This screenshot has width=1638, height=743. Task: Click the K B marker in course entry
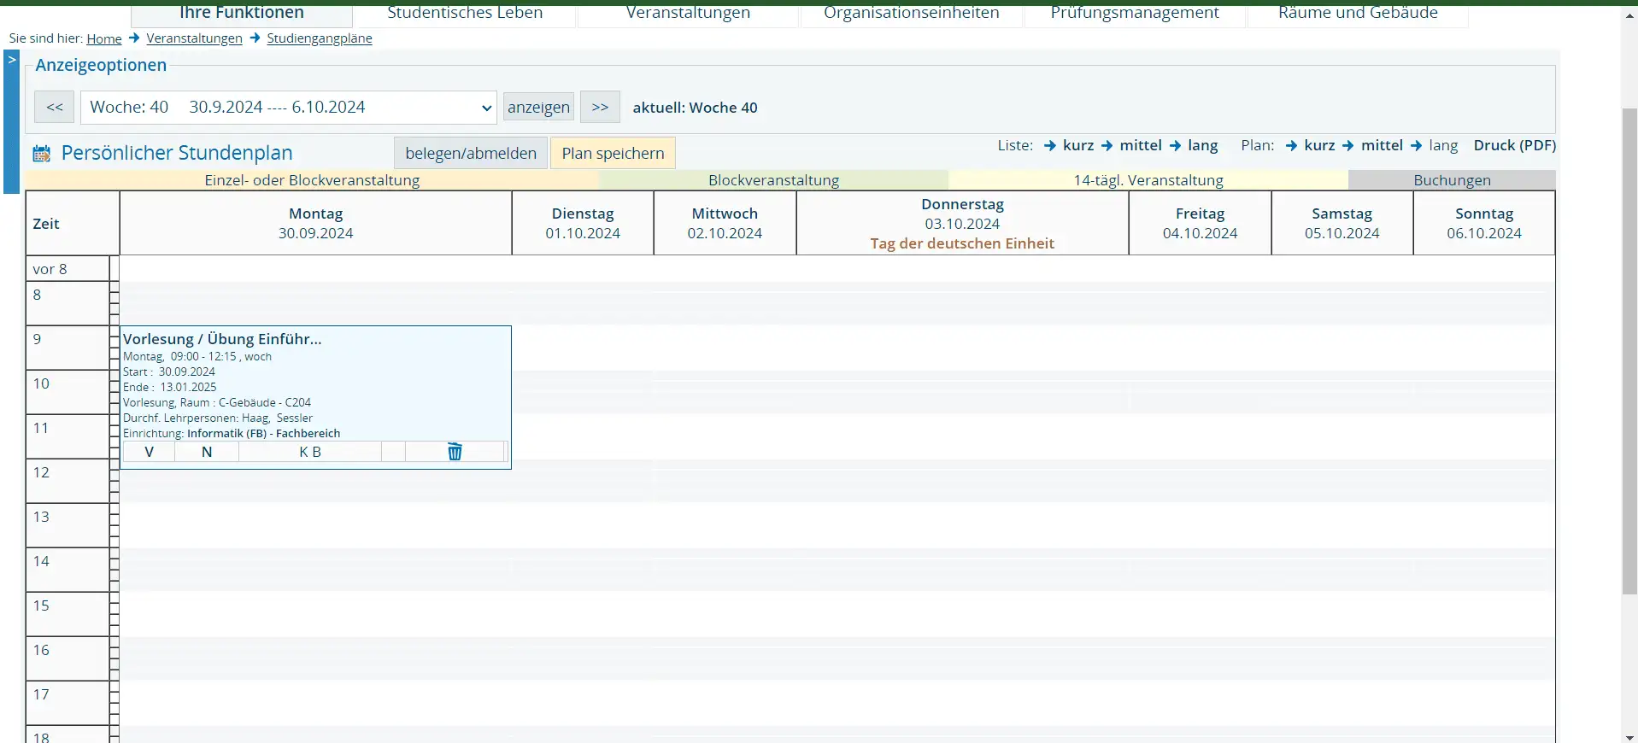[x=309, y=452]
